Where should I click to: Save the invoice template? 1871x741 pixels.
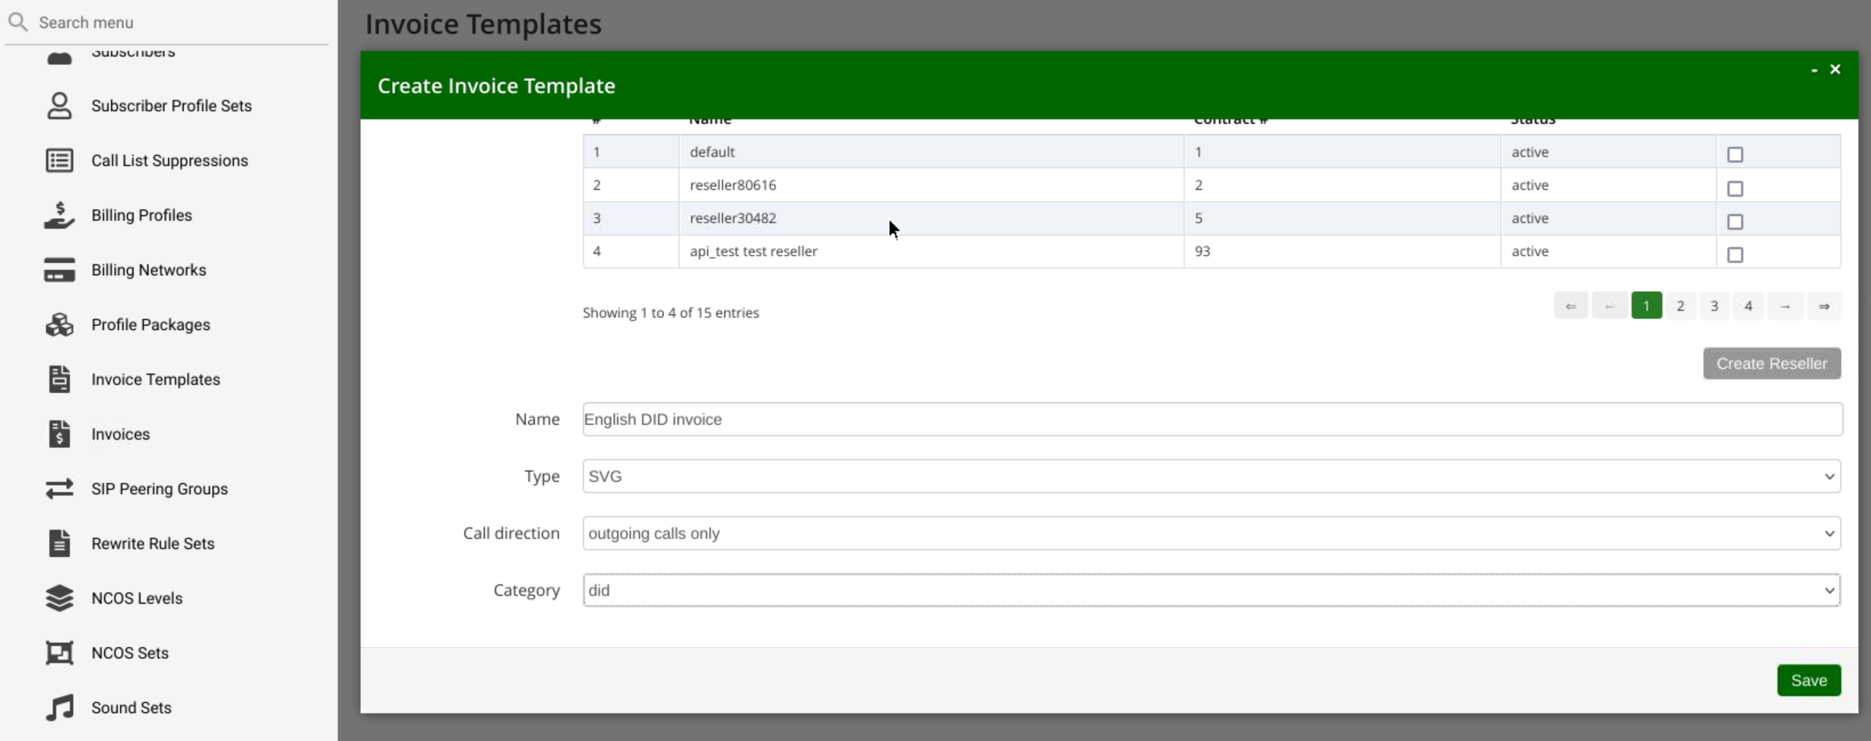(1809, 680)
